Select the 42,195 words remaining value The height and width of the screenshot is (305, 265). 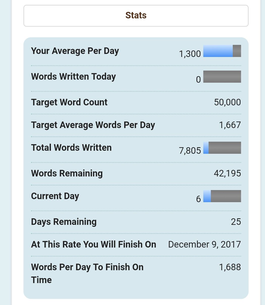pyautogui.click(x=227, y=173)
